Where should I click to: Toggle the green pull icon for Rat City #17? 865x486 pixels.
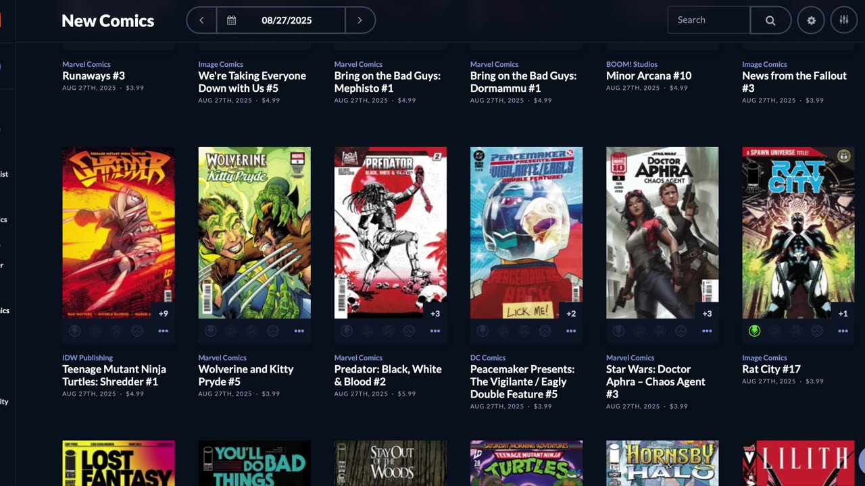tap(755, 331)
